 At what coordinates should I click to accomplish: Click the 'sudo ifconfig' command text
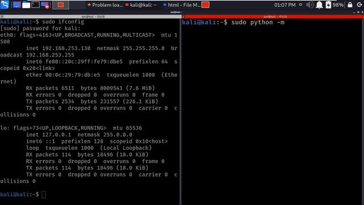63,22
